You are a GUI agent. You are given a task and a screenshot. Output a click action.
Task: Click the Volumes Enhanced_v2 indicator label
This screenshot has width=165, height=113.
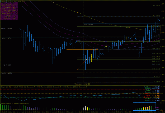pyautogui.click(x=15, y=103)
